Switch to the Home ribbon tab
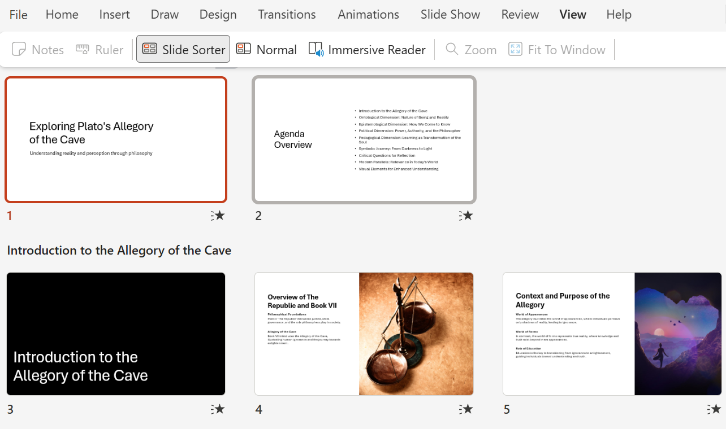 (x=62, y=15)
